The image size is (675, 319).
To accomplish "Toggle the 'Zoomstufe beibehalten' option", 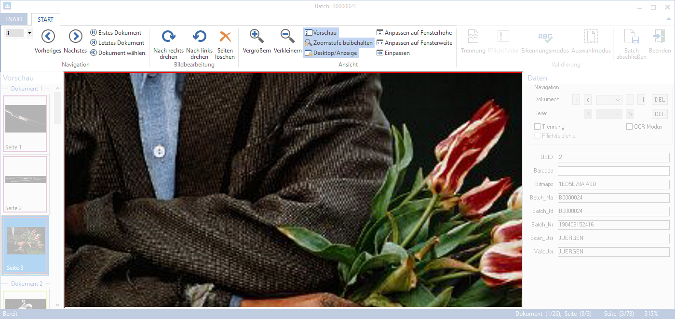I will point(338,42).
